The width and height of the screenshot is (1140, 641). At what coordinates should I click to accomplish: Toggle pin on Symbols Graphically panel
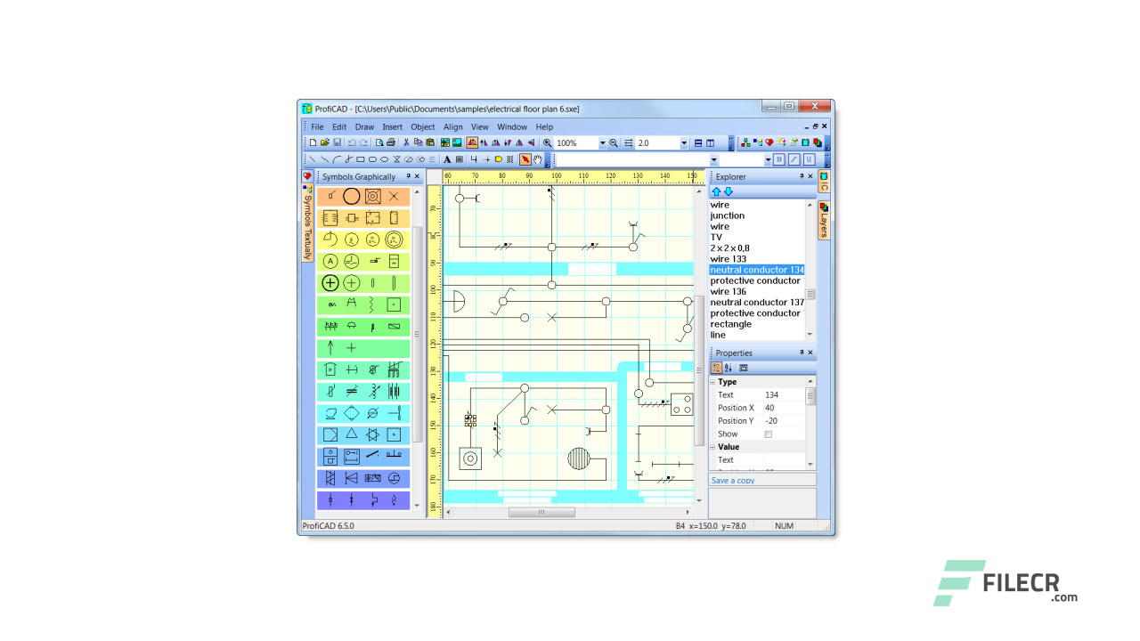click(408, 176)
